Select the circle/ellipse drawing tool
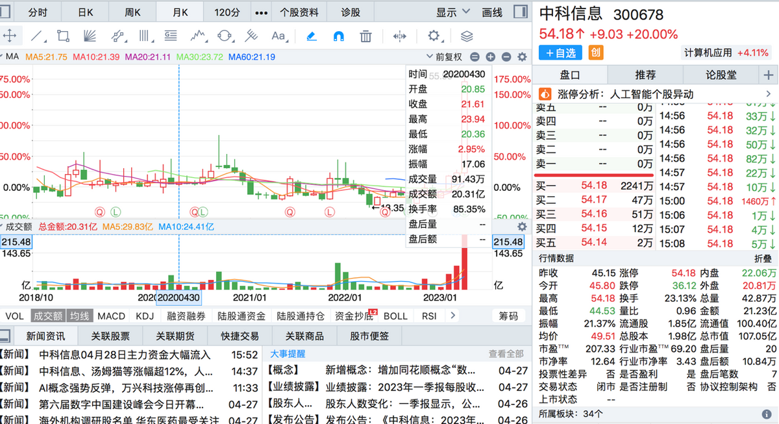779x424 pixels. pyautogui.click(x=225, y=36)
